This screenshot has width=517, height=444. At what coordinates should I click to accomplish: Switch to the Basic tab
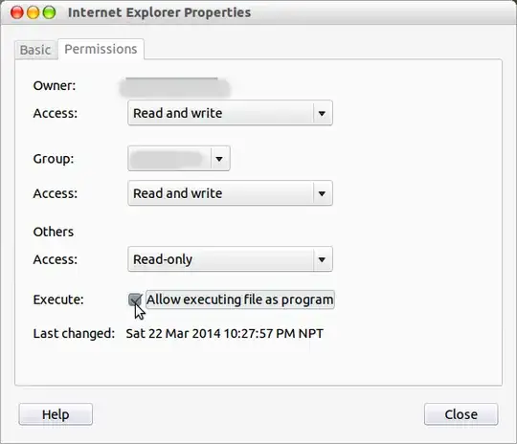tap(35, 50)
